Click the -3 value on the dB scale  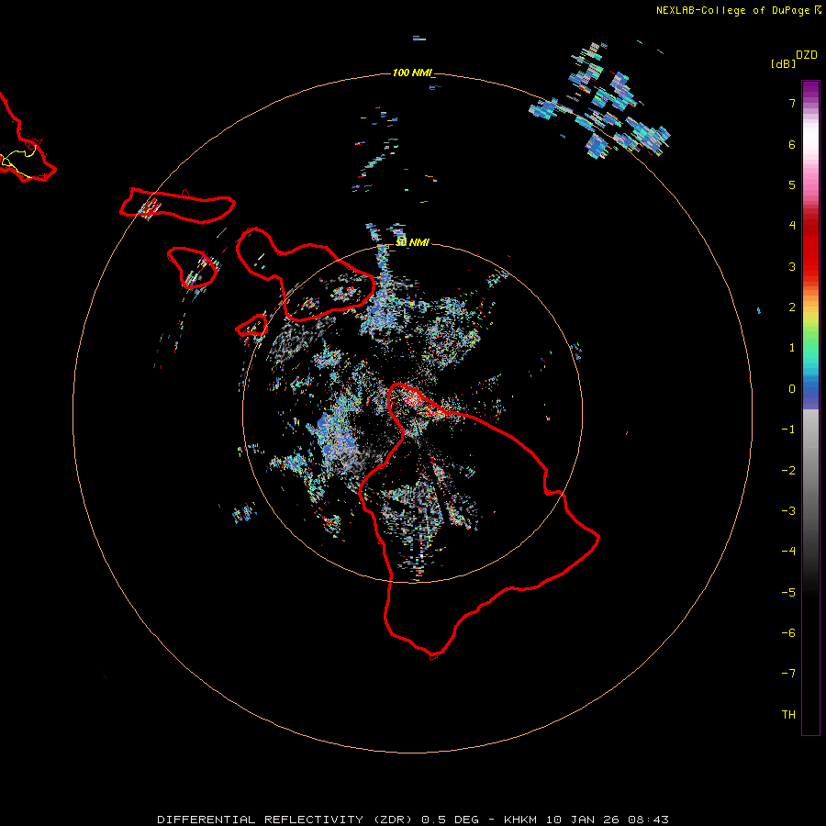pyautogui.click(x=788, y=511)
